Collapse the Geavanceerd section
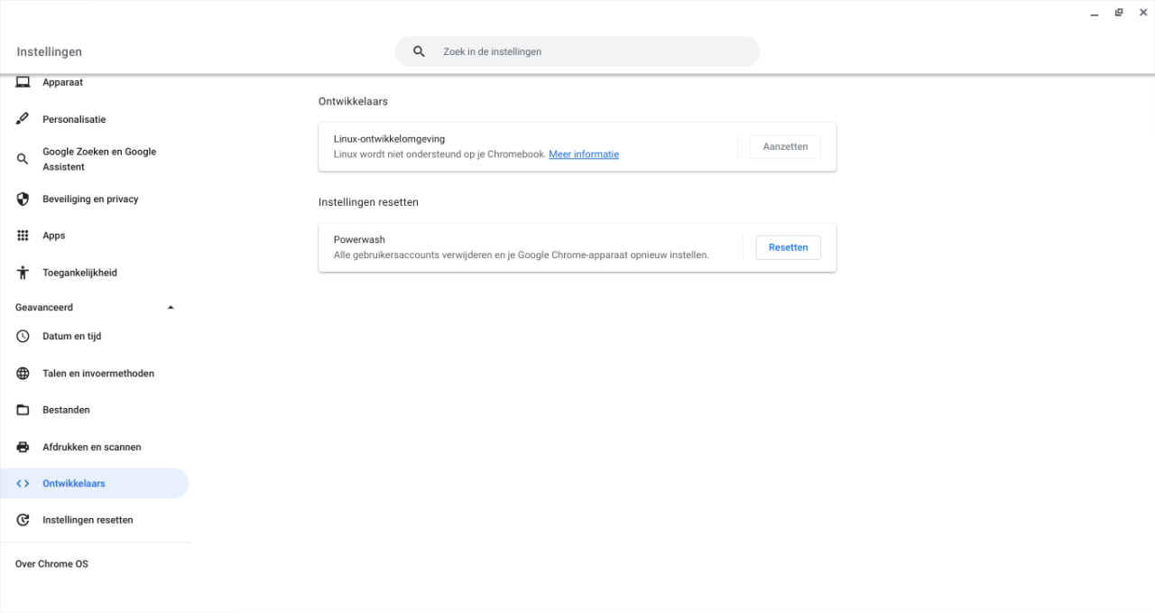The height and width of the screenshot is (613, 1155). coord(171,307)
